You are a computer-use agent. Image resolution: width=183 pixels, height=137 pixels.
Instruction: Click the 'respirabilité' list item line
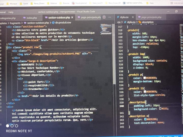pyautogui.click(x=39, y=85)
